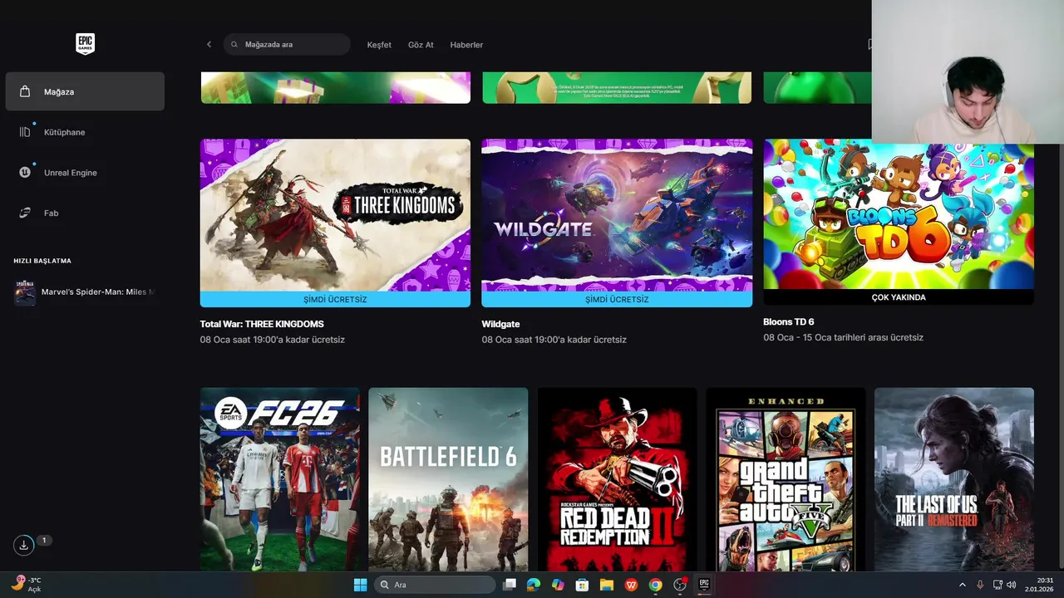Image resolution: width=1064 pixels, height=598 pixels.
Task: Open Copilot from the taskbar
Action: pos(558,585)
